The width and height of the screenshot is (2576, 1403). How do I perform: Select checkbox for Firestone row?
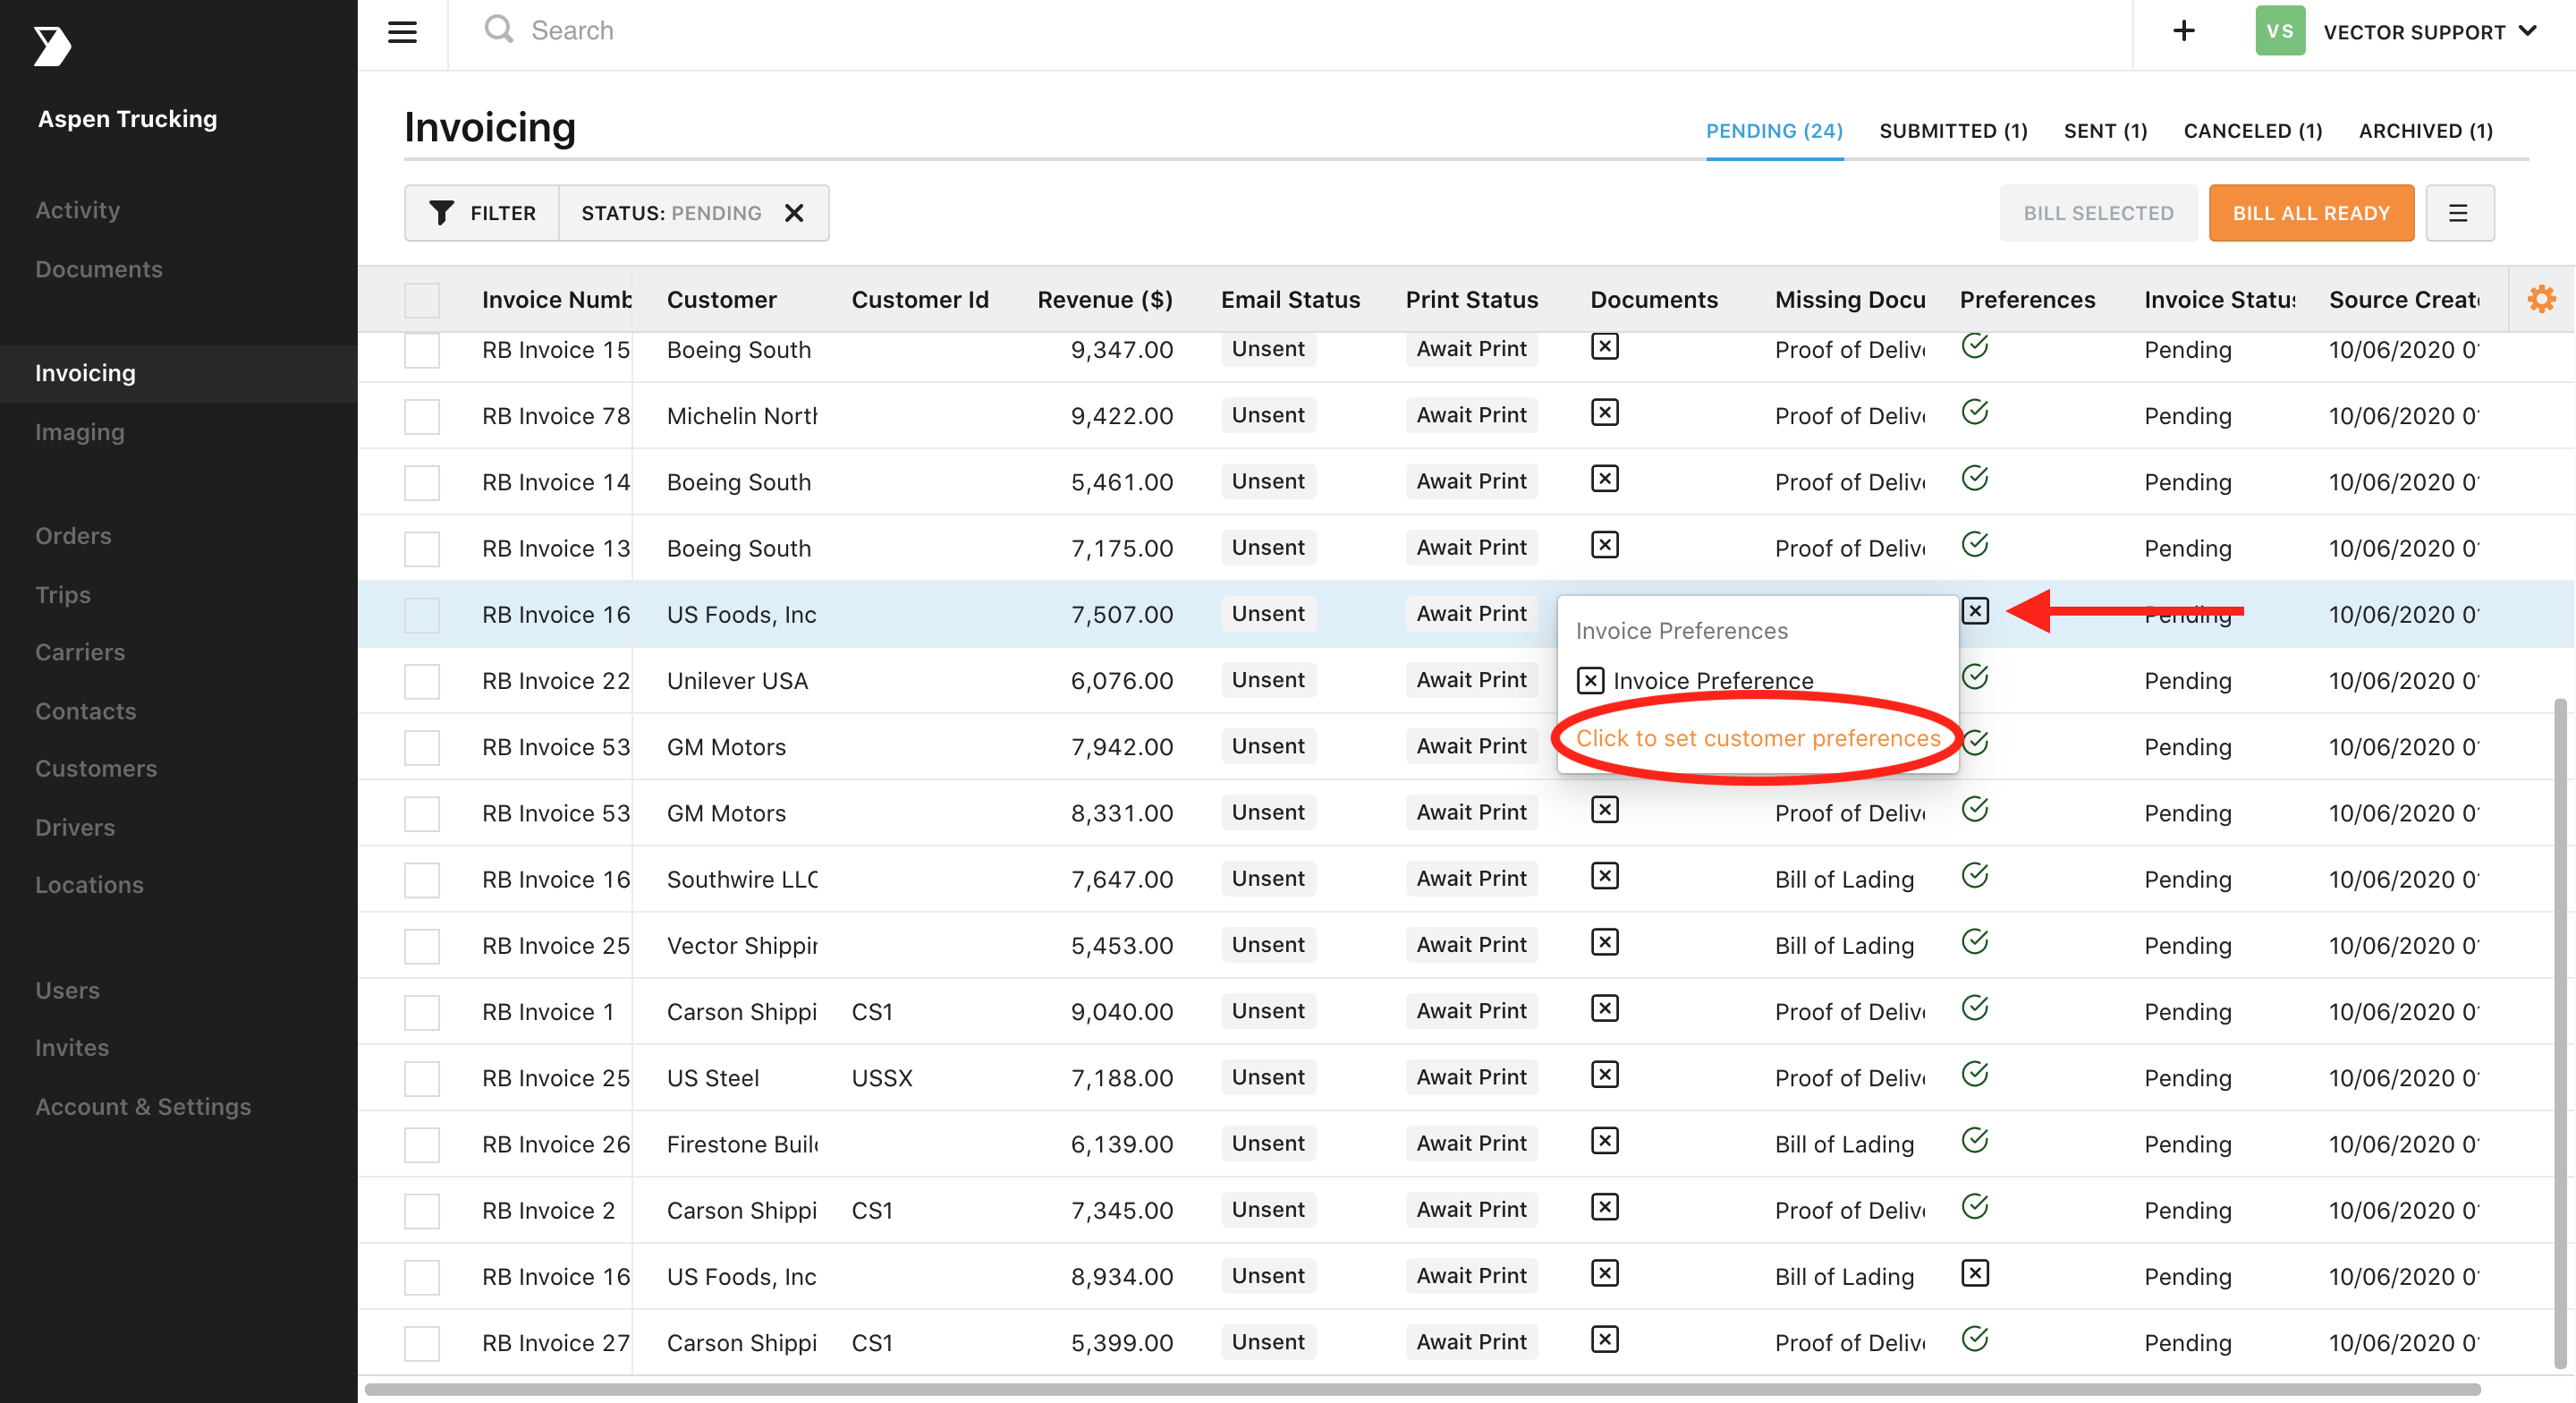coord(422,1144)
